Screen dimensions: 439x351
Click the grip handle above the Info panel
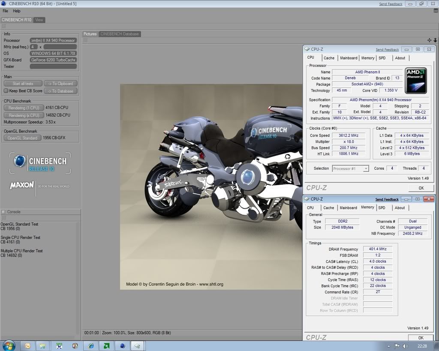(4, 26)
